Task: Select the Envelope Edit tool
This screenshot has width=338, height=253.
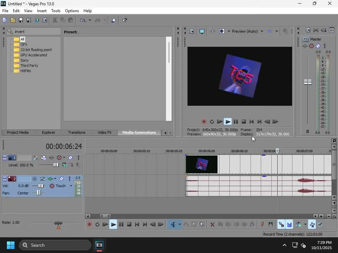Action: pyautogui.click(x=186, y=225)
